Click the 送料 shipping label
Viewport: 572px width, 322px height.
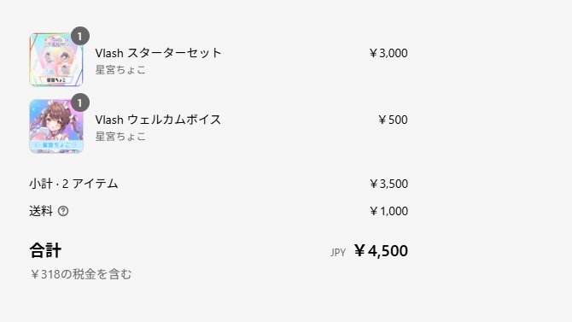tap(41, 211)
